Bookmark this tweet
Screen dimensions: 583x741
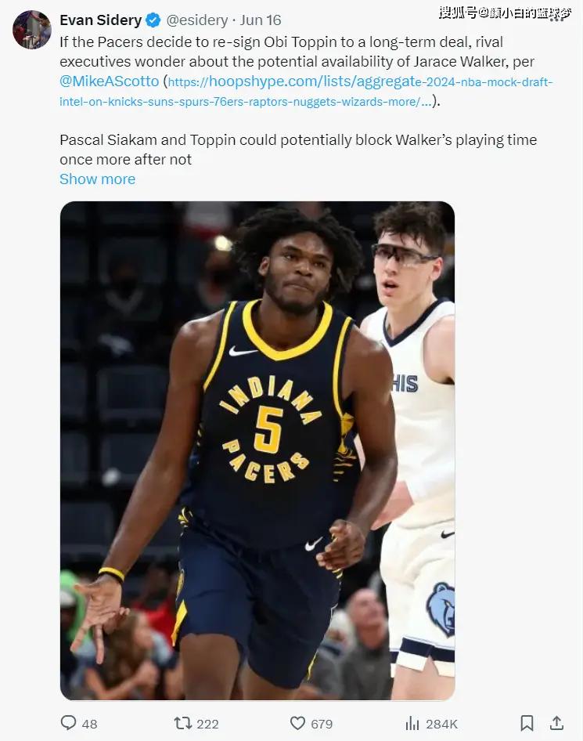[x=527, y=723]
